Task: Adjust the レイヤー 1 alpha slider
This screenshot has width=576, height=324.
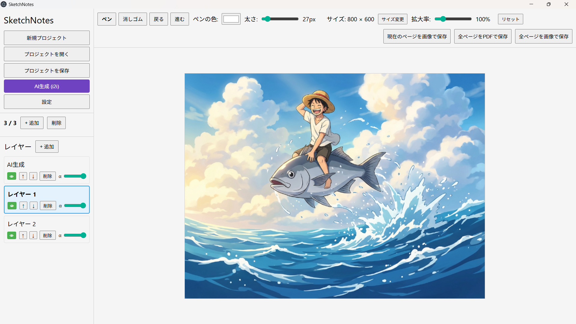Action: point(75,205)
